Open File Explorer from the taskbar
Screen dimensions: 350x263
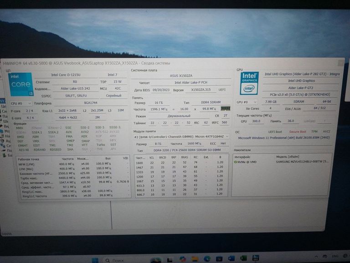click(x=195, y=259)
